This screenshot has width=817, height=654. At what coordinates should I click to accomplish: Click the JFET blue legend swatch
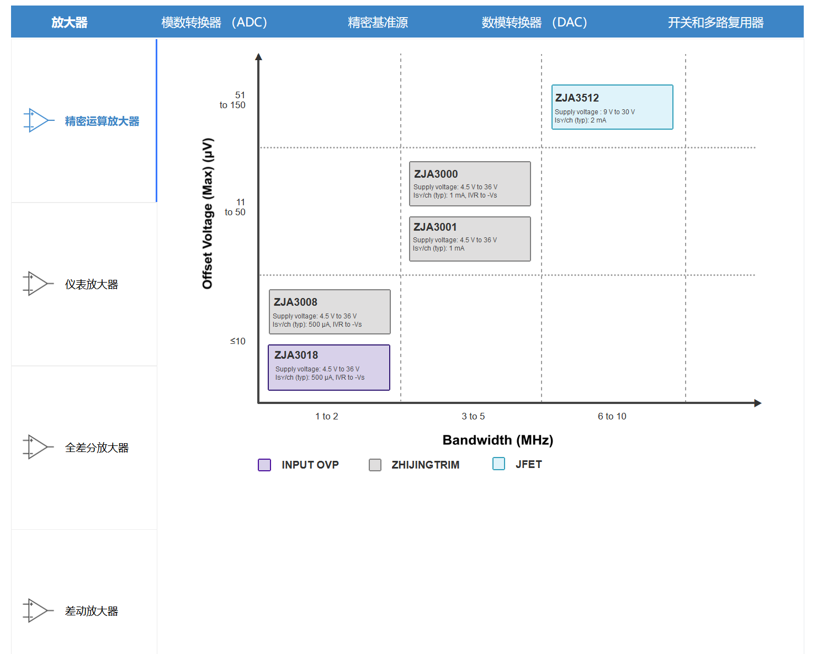[x=498, y=464]
